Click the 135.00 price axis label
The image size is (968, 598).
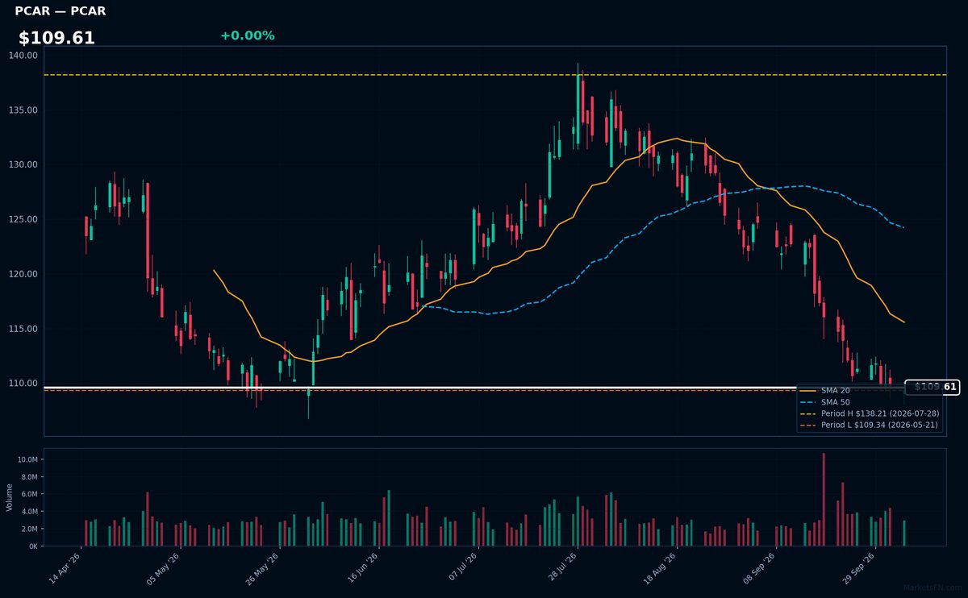[24, 110]
